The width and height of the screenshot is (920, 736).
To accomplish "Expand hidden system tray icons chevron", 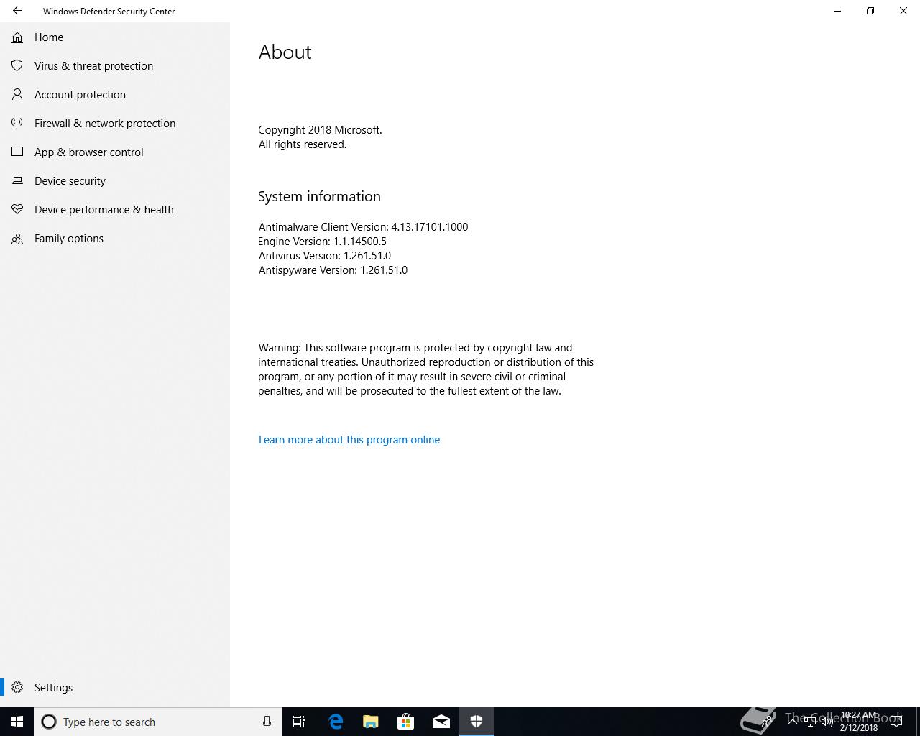I will (793, 722).
